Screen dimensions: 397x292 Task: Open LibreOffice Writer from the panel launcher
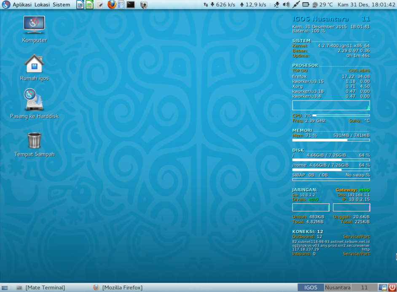coord(80,5)
